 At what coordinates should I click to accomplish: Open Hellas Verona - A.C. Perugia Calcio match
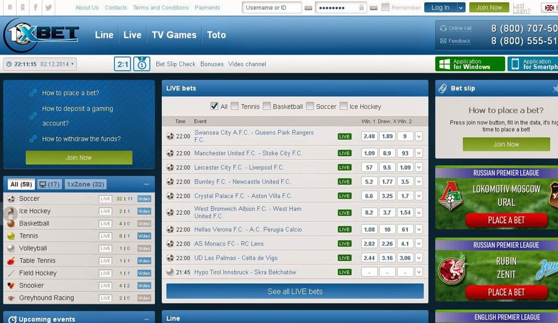(x=248, y=229)
